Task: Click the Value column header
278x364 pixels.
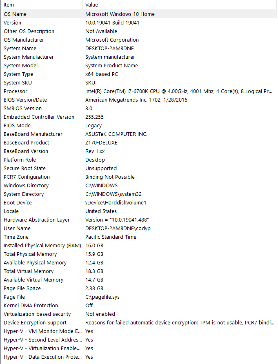Action: click(91, 4)
